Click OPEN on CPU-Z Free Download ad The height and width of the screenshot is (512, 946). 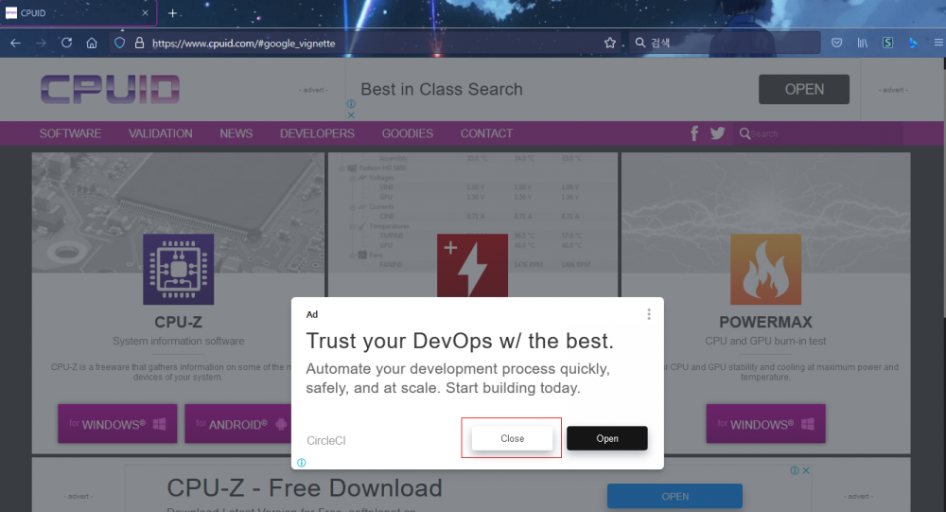(x=674, y=496)
